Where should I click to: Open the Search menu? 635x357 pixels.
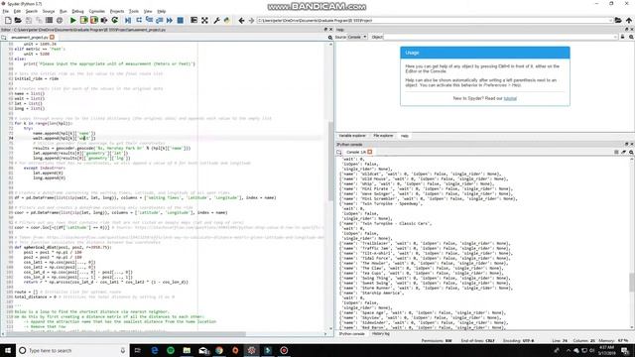tap(31, 11)
